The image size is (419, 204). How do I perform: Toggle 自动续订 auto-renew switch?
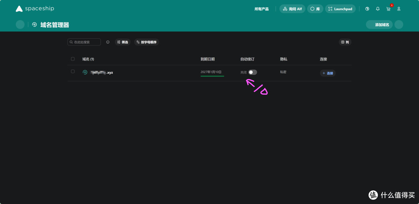[x=253, y=72]
